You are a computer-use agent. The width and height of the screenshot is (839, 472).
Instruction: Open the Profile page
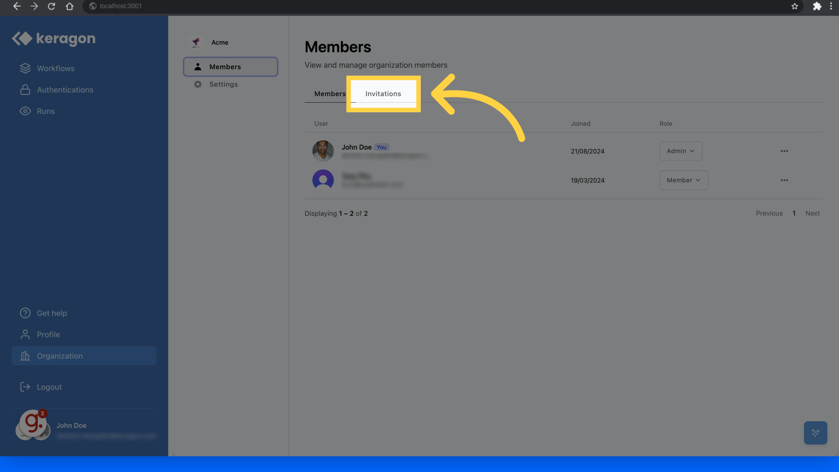48,335
